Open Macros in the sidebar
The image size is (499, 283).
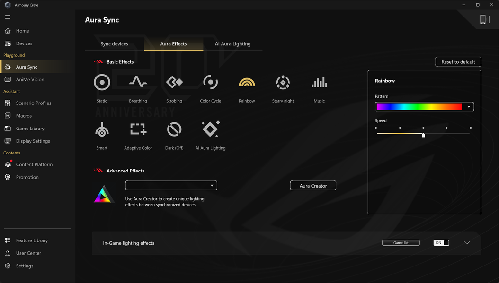point(24,116)
